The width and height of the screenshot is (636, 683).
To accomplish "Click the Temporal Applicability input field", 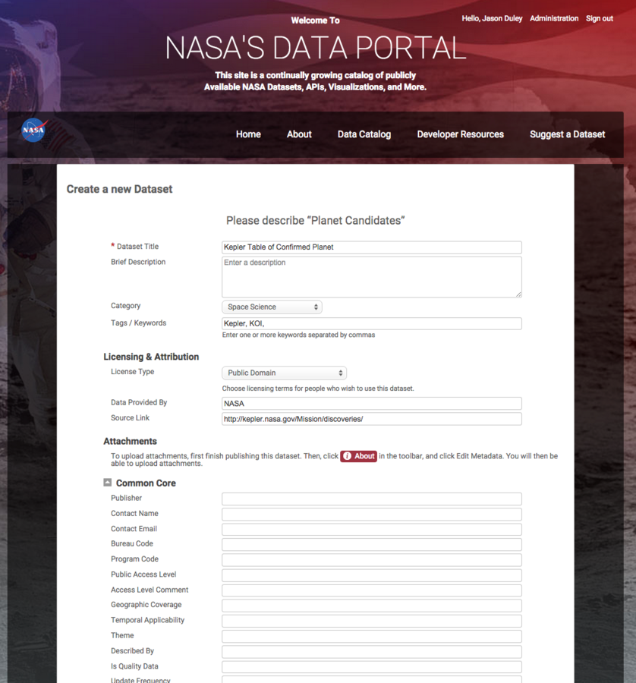I will pos(372,621).
